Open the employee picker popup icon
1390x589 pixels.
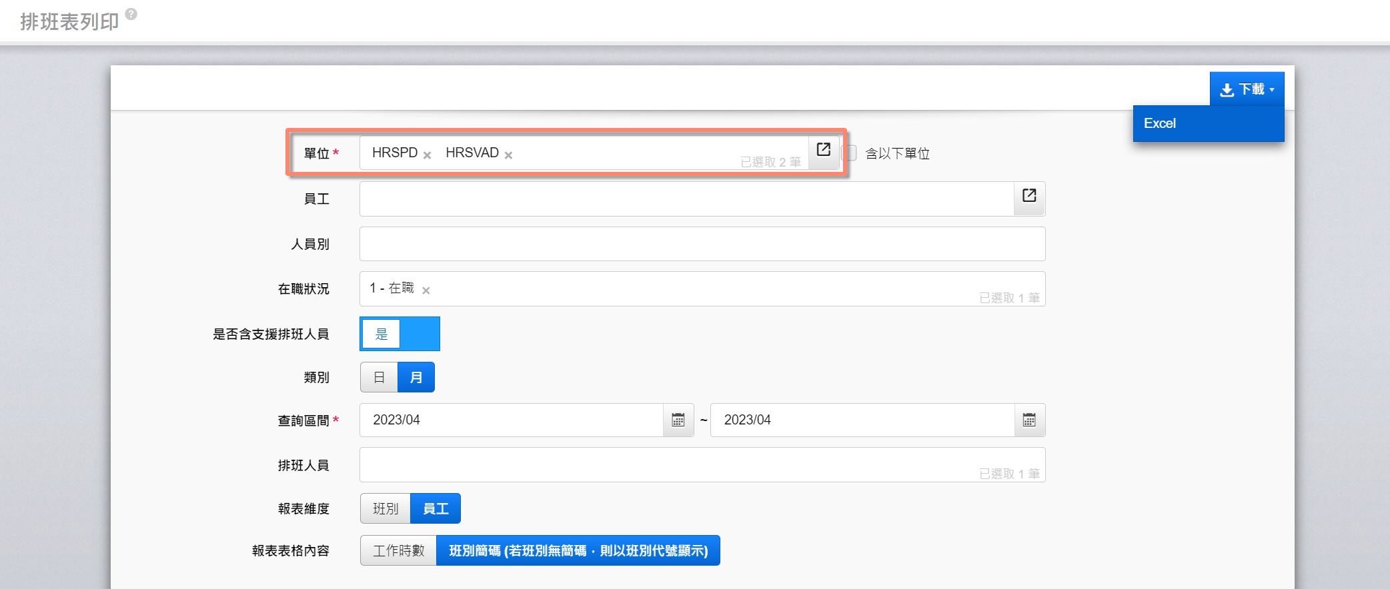(1029, 196)
